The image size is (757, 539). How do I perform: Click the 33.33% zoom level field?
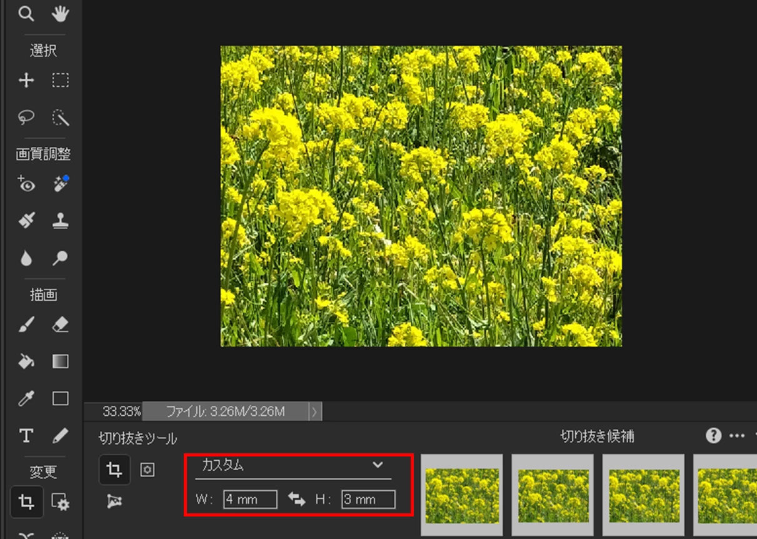[x=121, y=411]
